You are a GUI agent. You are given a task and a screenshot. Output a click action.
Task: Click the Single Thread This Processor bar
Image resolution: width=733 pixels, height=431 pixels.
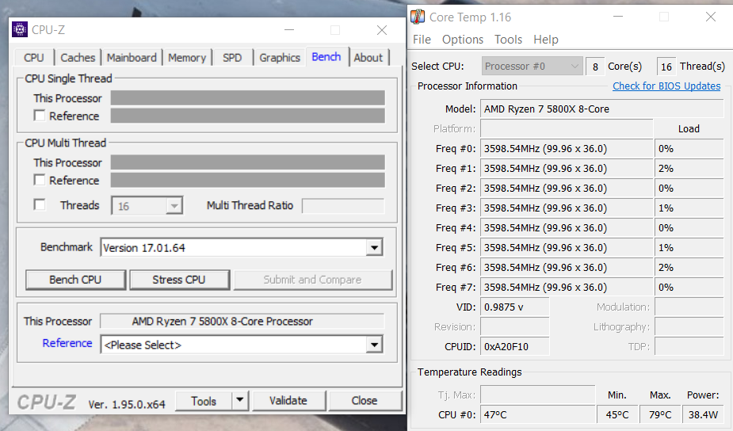pyautogui.click(x=248, y=98)
